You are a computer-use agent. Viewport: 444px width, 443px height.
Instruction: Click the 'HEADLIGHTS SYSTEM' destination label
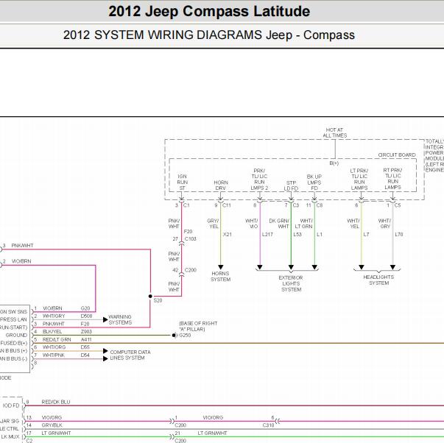[x=378, y=280]
